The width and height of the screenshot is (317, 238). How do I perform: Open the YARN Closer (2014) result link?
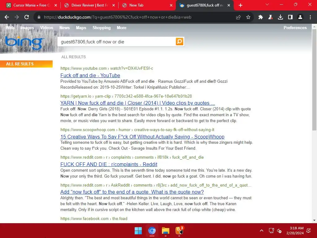click(137, 103)
